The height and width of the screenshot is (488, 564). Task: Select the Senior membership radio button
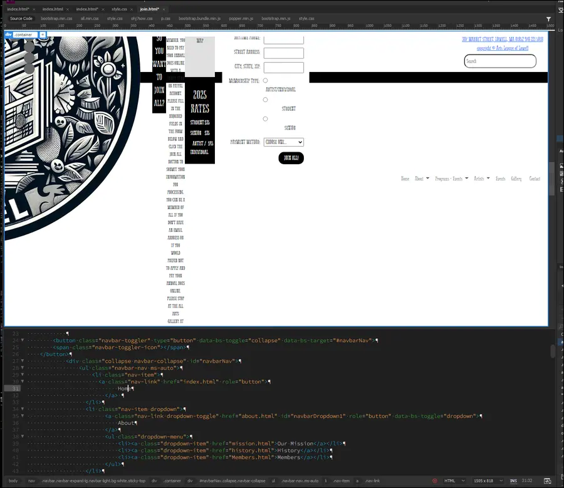click(x=265, y=118)
